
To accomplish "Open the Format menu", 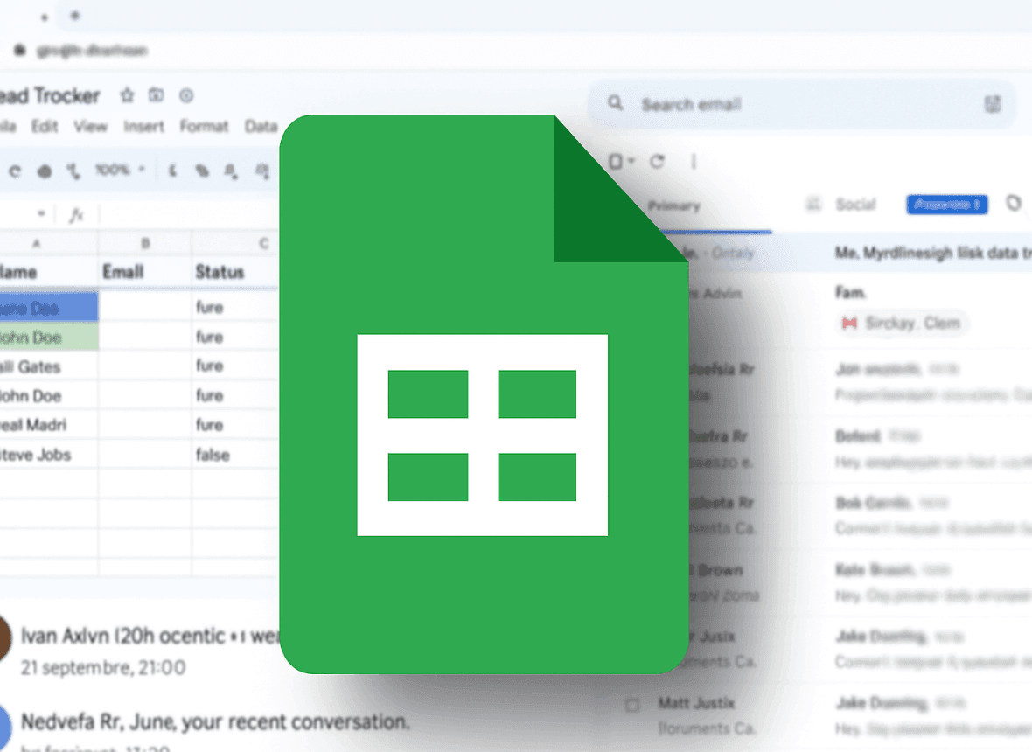I will (x=204, y=125).
